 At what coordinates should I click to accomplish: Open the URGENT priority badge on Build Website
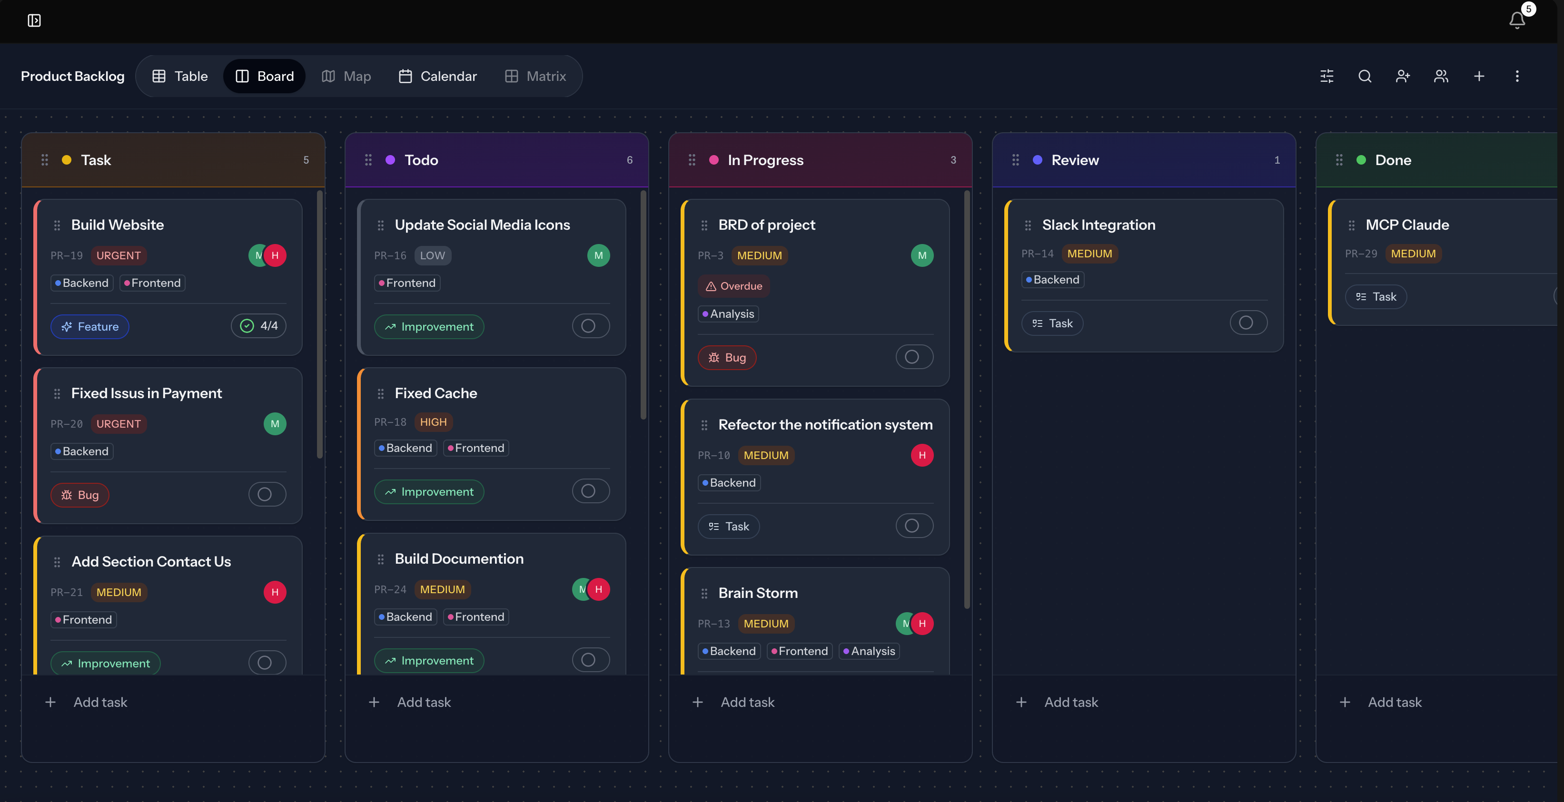click(x=119, y=255)
